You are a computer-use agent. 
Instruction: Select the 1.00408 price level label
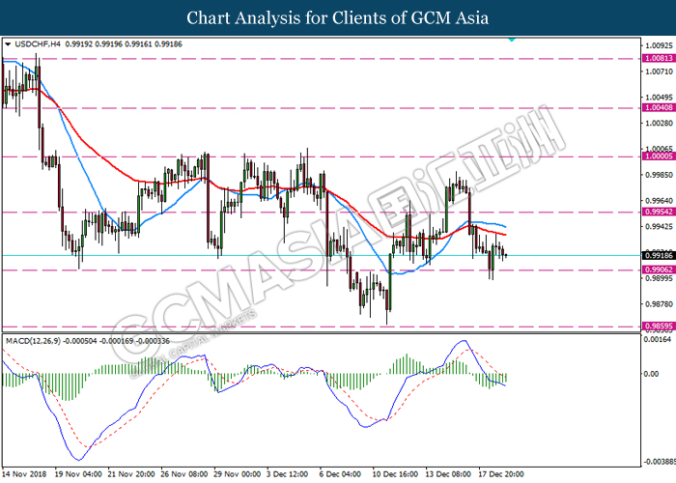click(659, 107)
